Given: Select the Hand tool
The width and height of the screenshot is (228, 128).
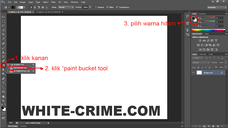Looking at the screenshot, I should coord(3,96).
